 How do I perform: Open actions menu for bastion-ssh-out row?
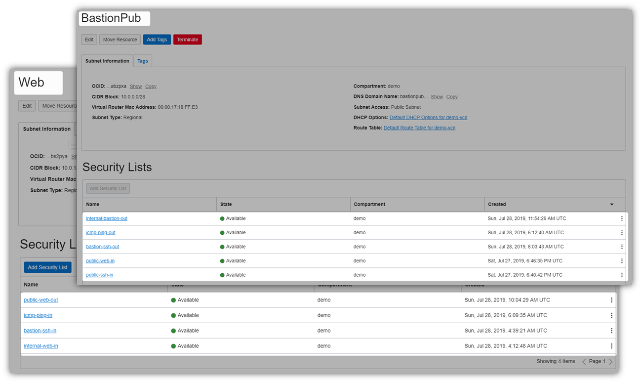(622, 246)
